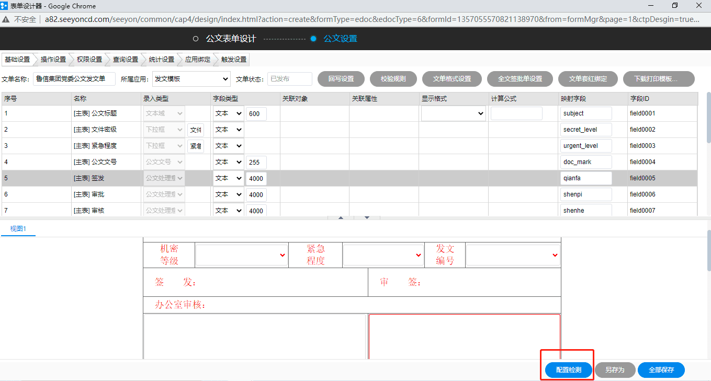Click the length field showing 255
Screen dimensions: 711x381
[x=256, y=163]
